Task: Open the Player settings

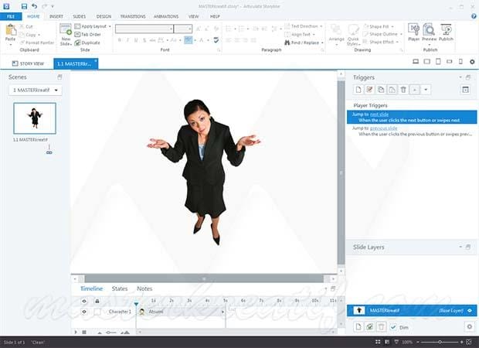Action: point(414,32)
